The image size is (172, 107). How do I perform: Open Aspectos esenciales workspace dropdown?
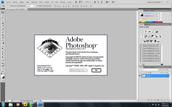[155, 2]
